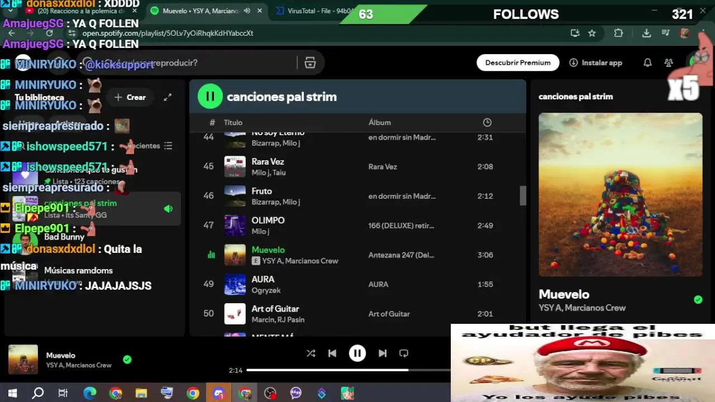This screenshot has width=715, height=402.
Task: Open the Músicas ramdoms library playlist
Action: click(x=78, y=270)
